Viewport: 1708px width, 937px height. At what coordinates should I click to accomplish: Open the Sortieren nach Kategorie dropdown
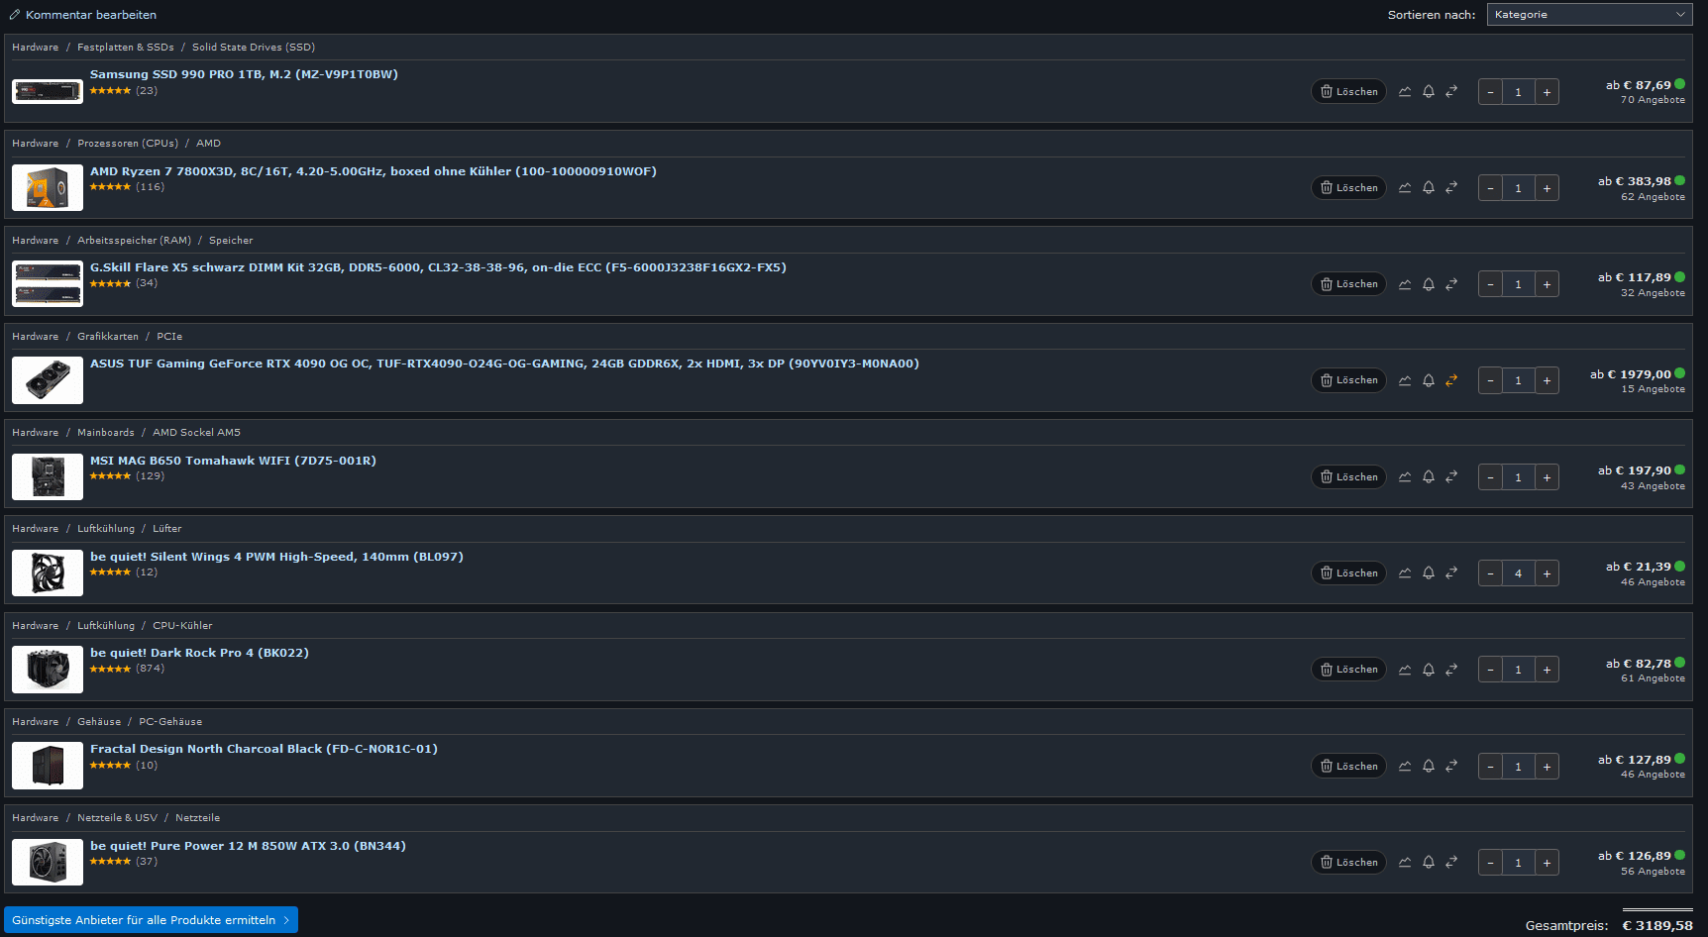click(1589, 15)
